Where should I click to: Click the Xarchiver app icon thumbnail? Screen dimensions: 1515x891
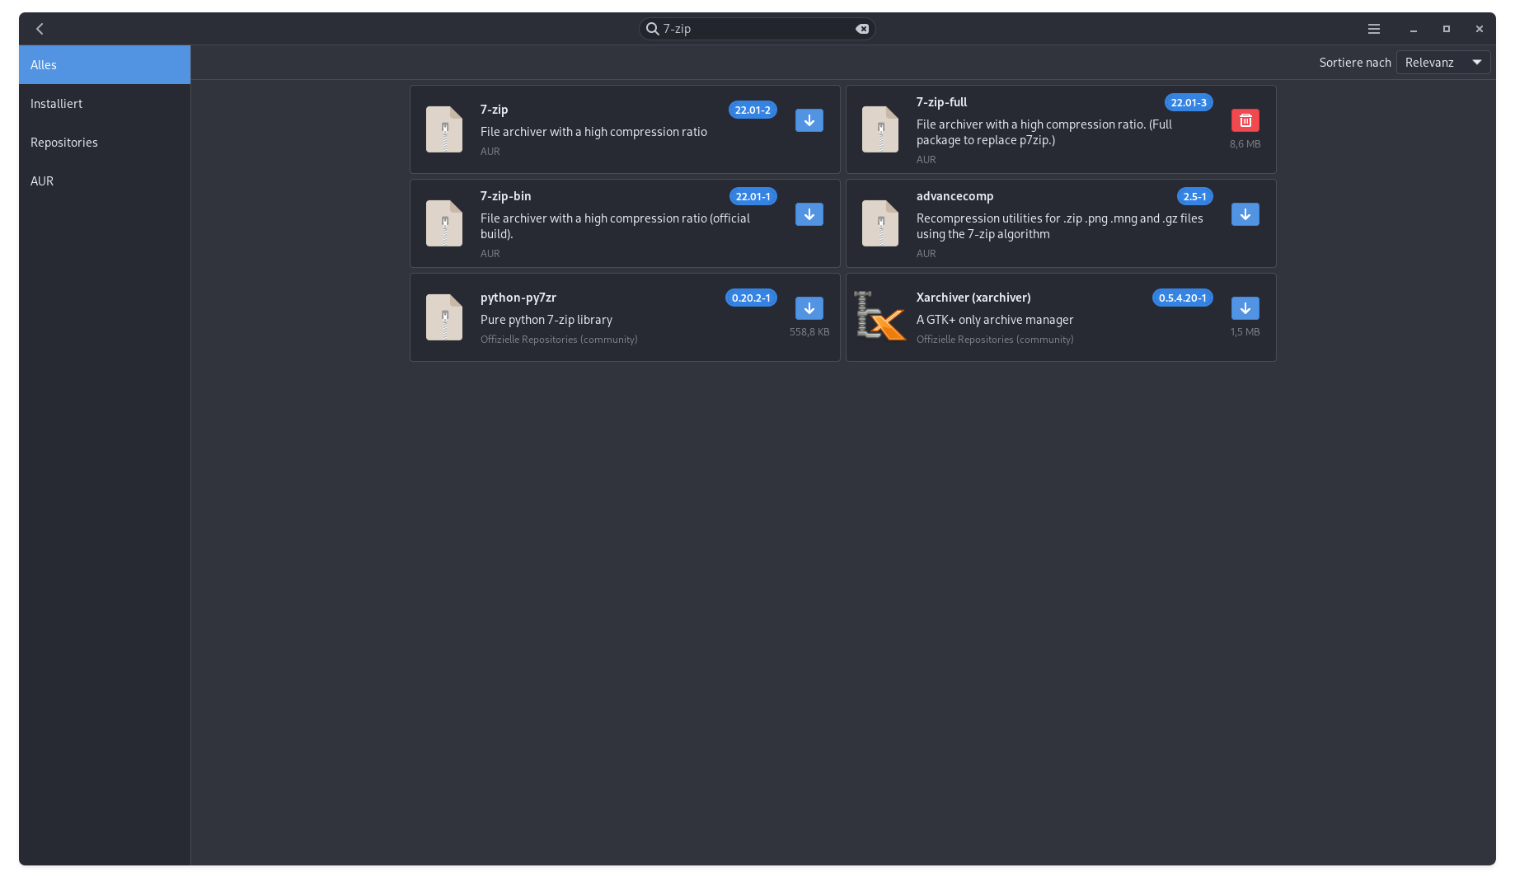click(879, 317)
